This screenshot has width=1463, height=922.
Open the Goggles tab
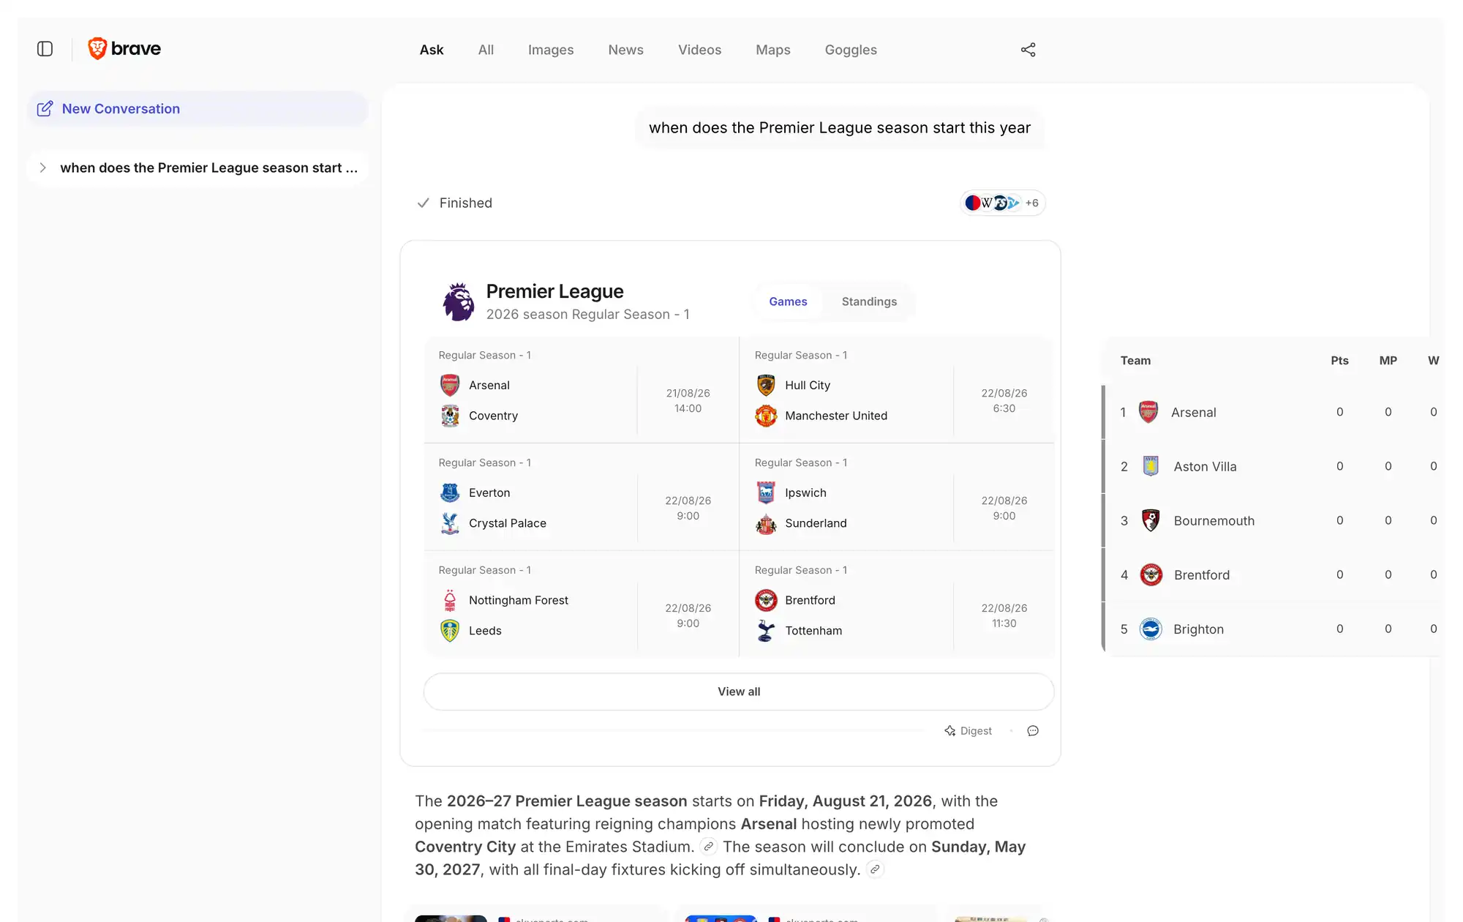click(x=851, y=50)
